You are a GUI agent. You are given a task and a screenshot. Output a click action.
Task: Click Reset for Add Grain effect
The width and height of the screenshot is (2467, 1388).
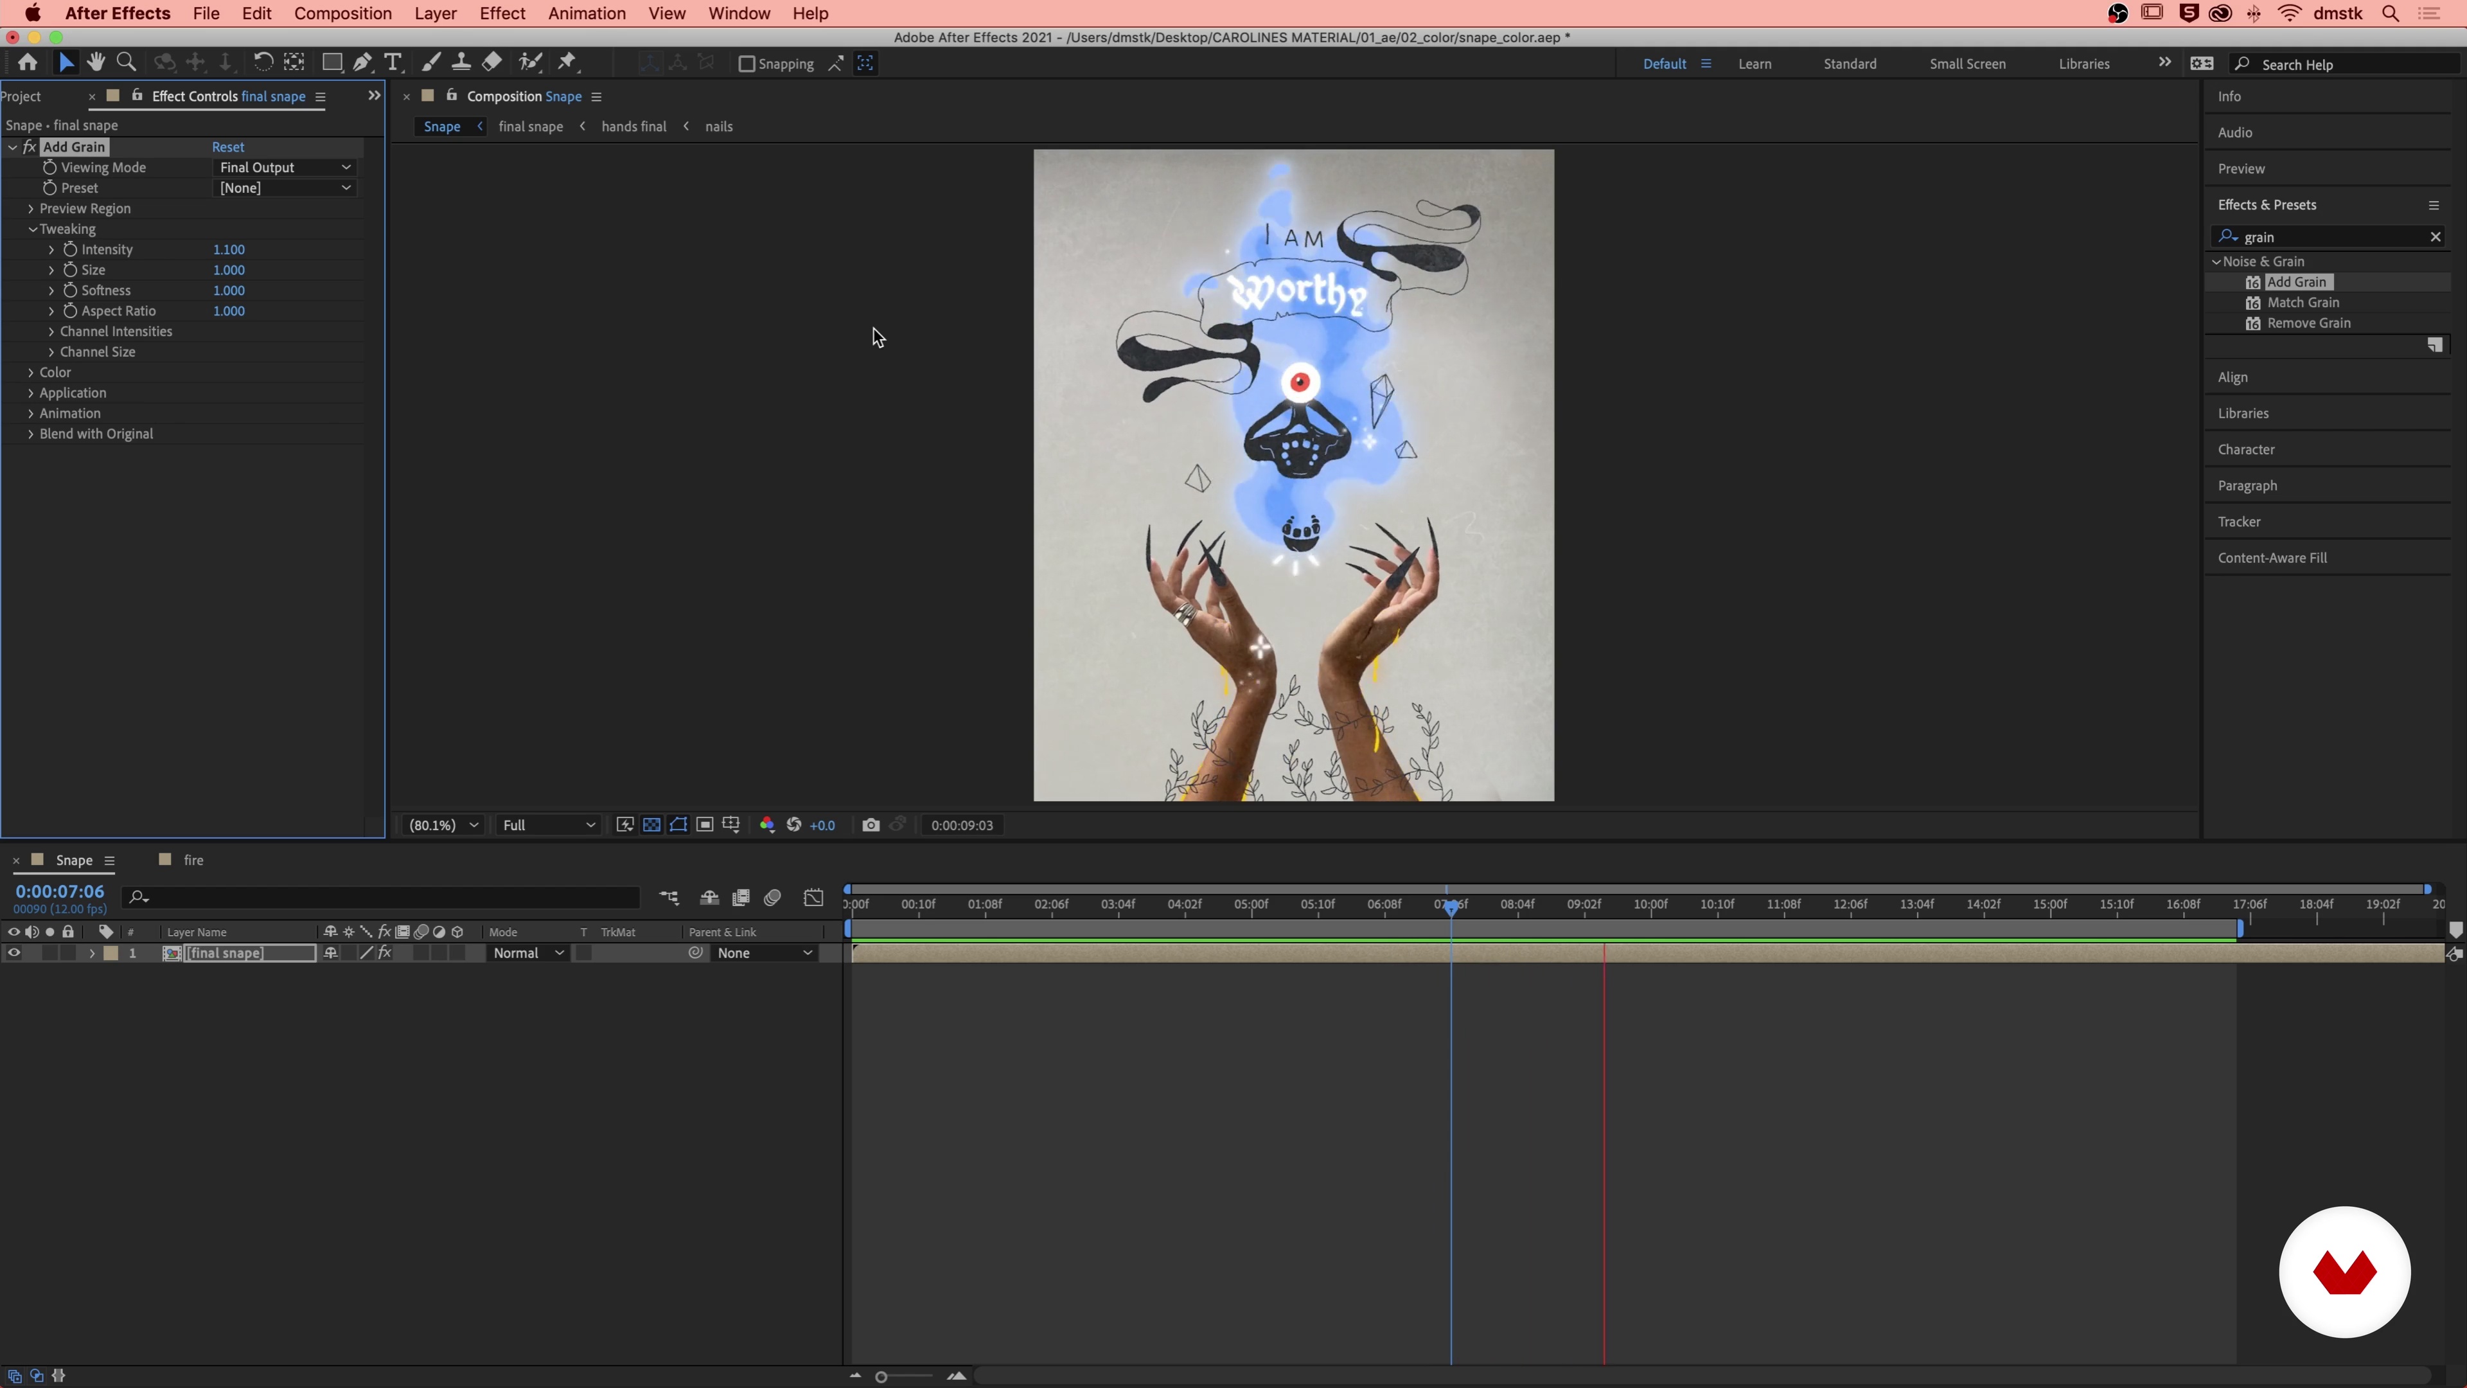tap(228, 147)
